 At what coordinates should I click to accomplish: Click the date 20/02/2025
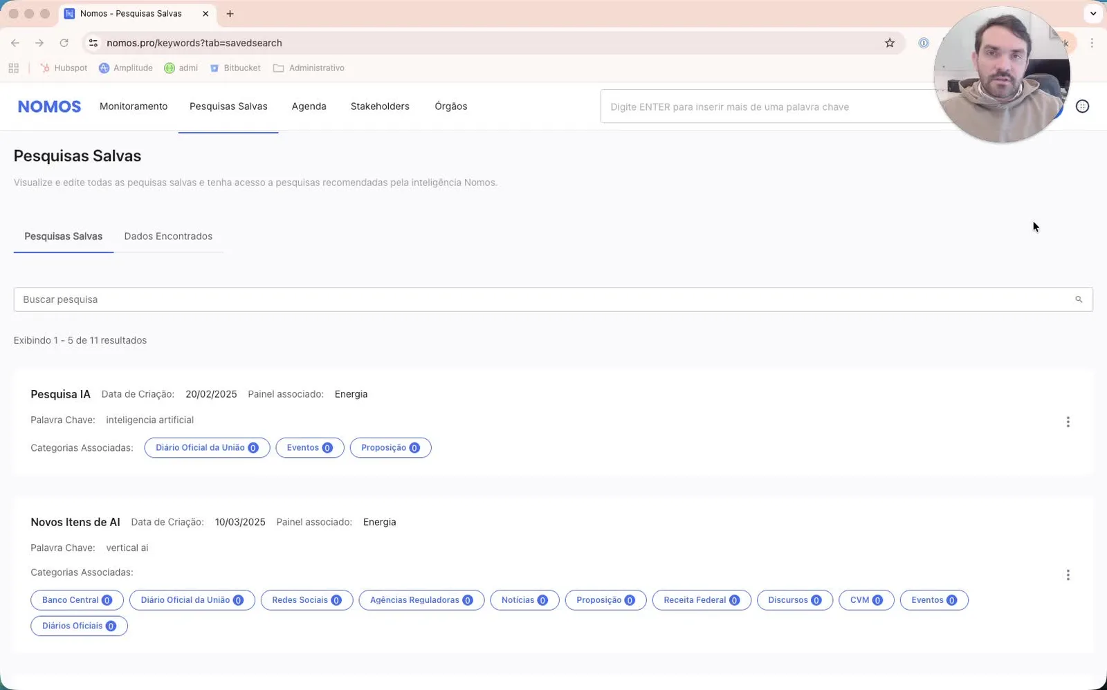pyautogui.click(x=211, y=394)
